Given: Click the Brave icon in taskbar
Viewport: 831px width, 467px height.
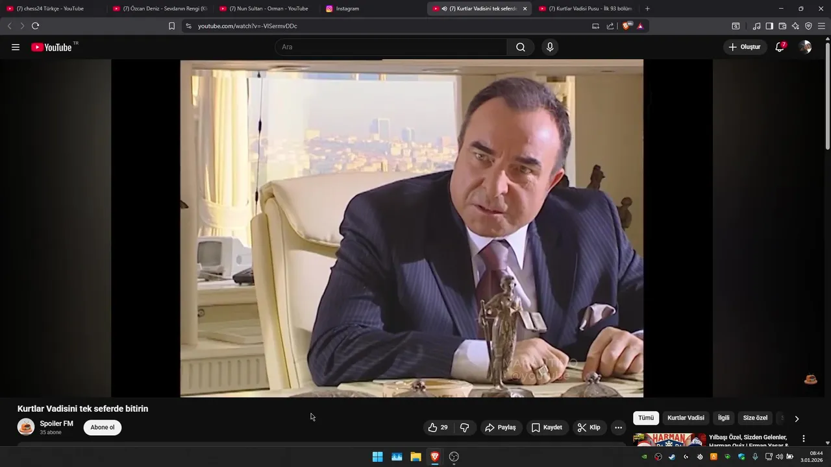Looking at the screenshot, I should click(435, 457).
